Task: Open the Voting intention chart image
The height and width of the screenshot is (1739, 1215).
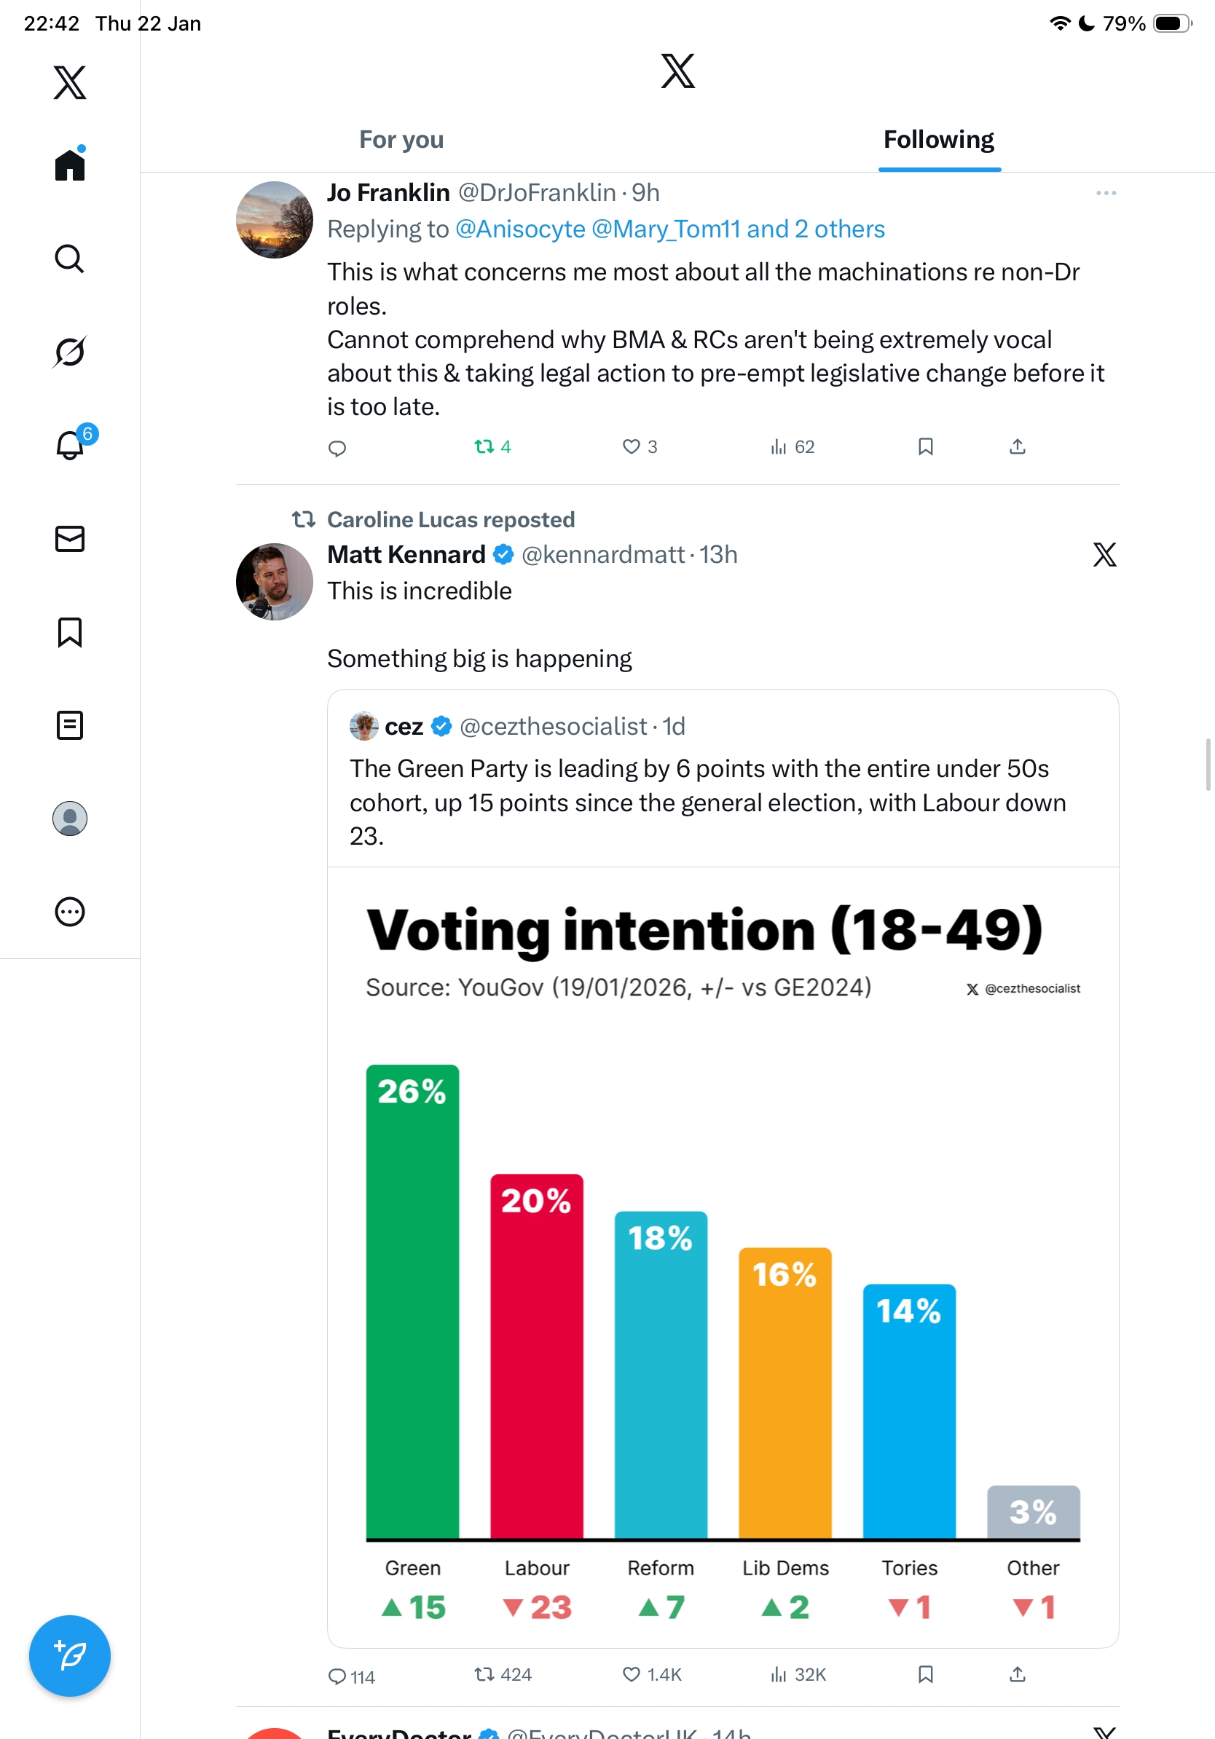Action: pyautogui.click(x=723, y=1258)
